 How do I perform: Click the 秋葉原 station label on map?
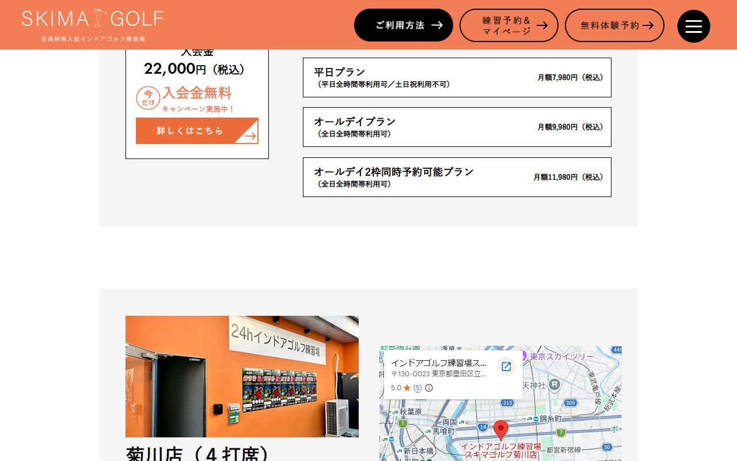411,412
